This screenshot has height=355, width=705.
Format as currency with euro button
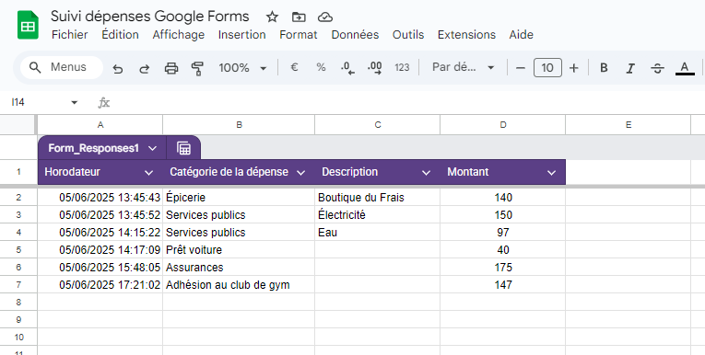tap(294, 67)
